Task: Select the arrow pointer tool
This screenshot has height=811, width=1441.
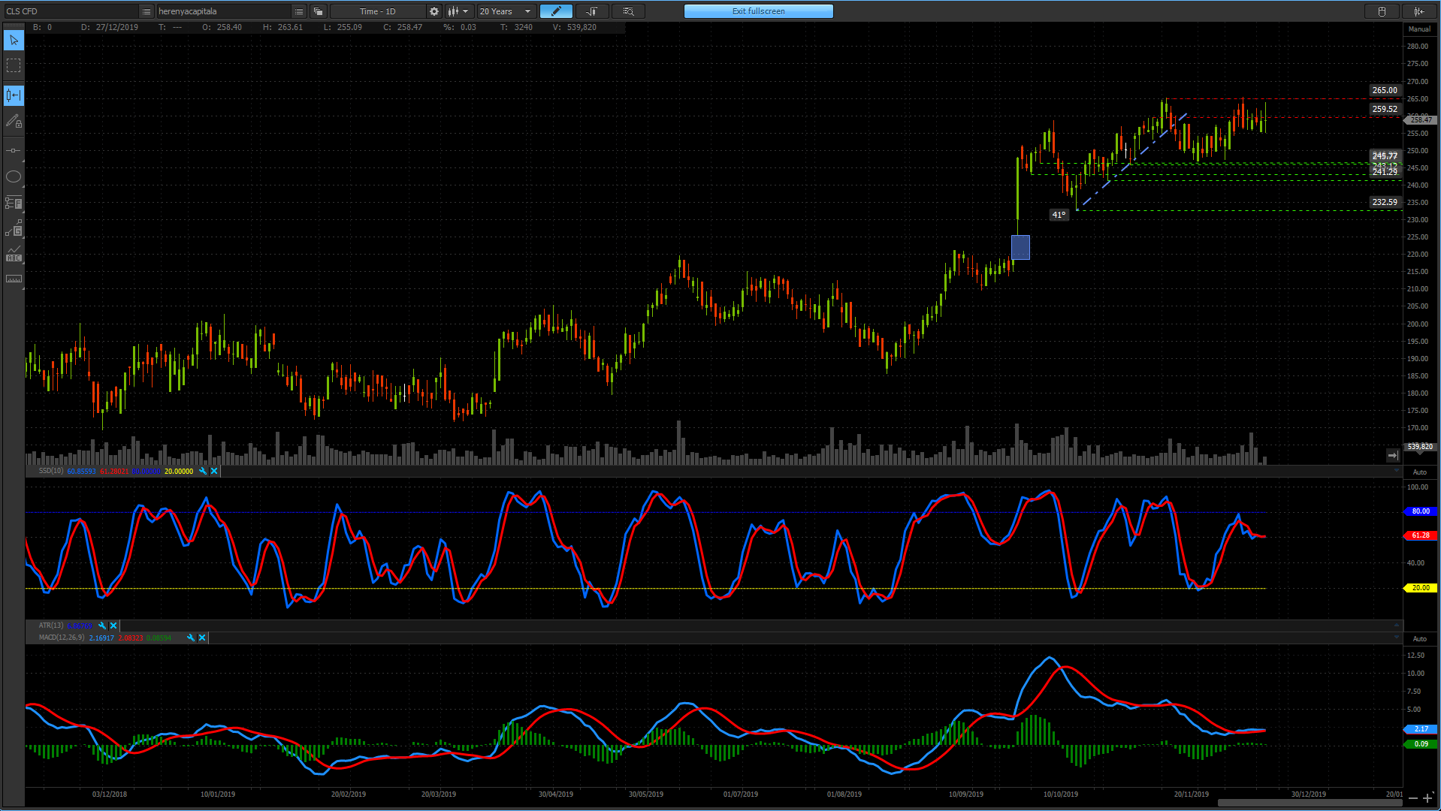Action: pos(14,41)
